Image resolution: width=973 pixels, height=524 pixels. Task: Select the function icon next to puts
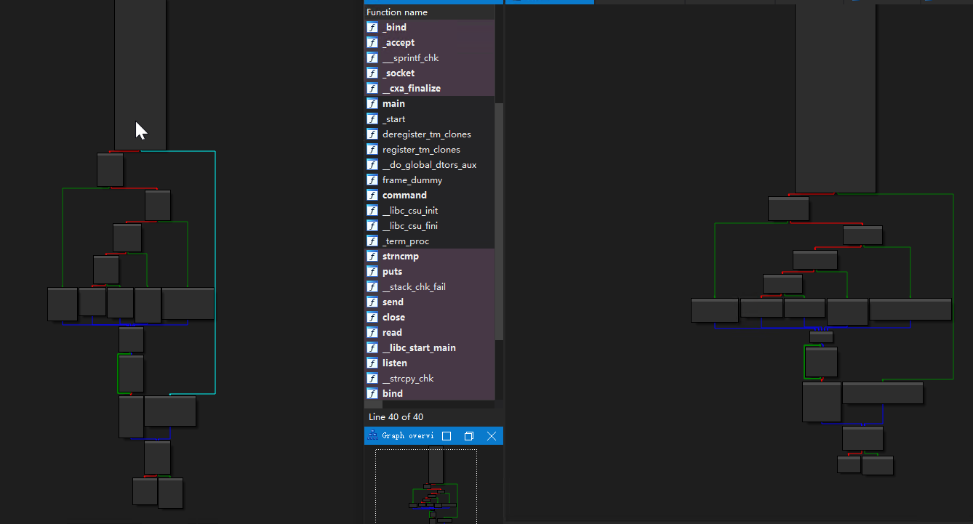(372, 272)
